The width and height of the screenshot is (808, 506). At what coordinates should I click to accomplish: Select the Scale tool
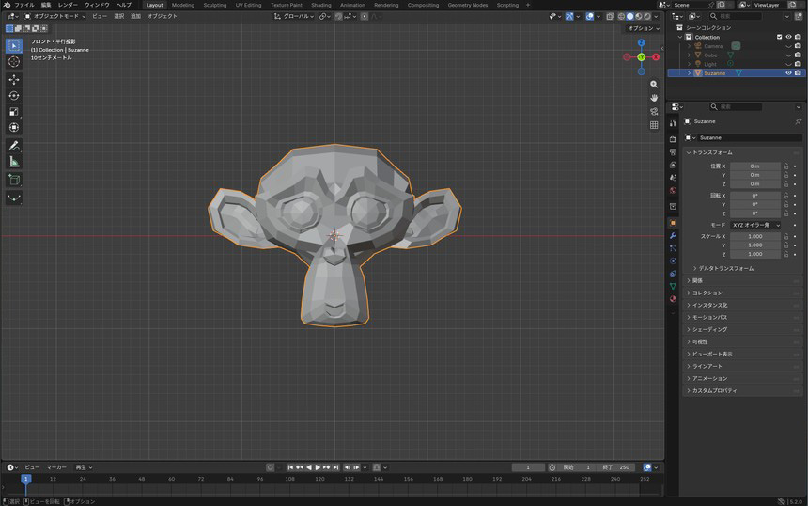pos(14,111)
